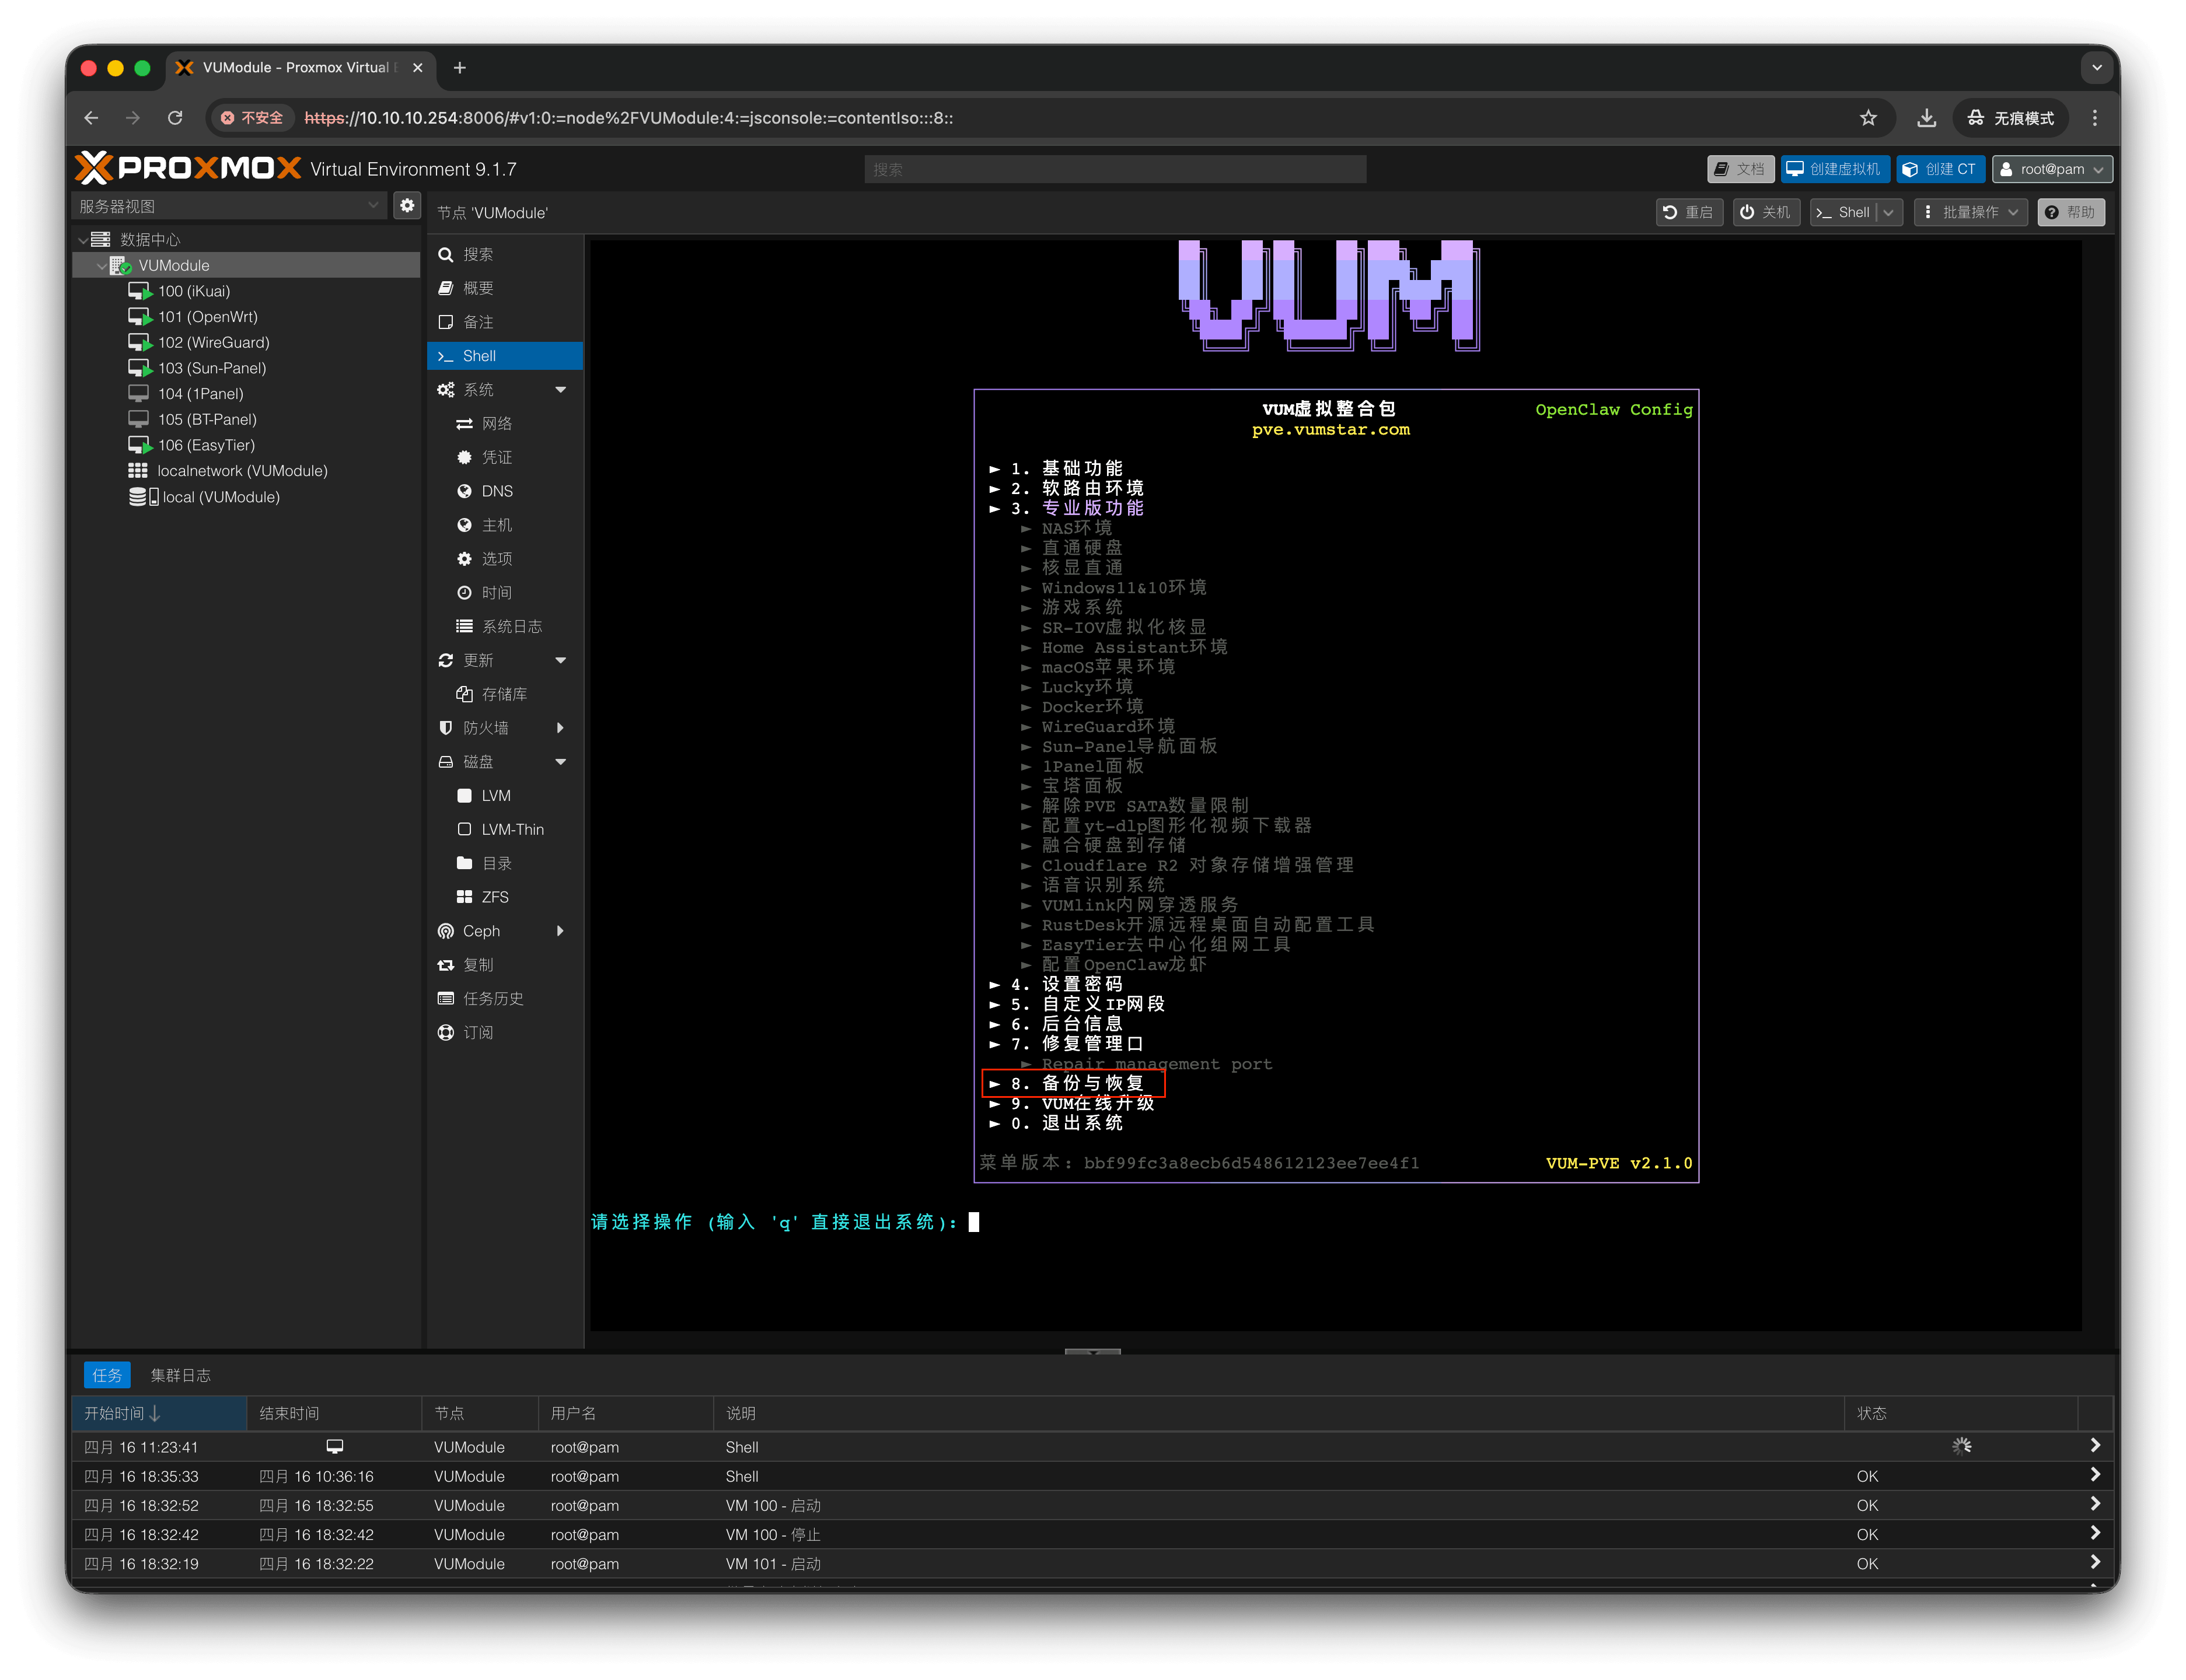Open the 批量操作 bulk actions dropdown
The image size is (2186, 1680).
pos(1970,212)
